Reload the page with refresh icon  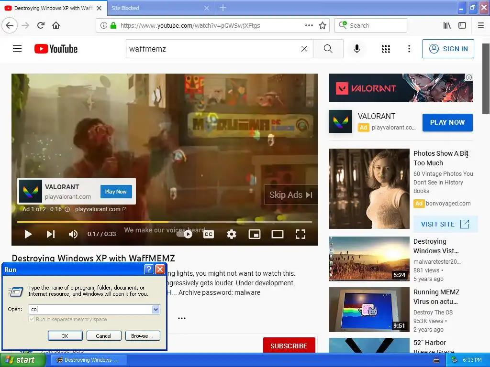[41, 25]
